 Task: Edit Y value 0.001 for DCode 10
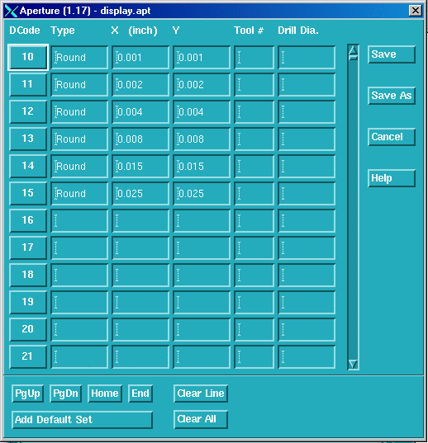[202, 58]
